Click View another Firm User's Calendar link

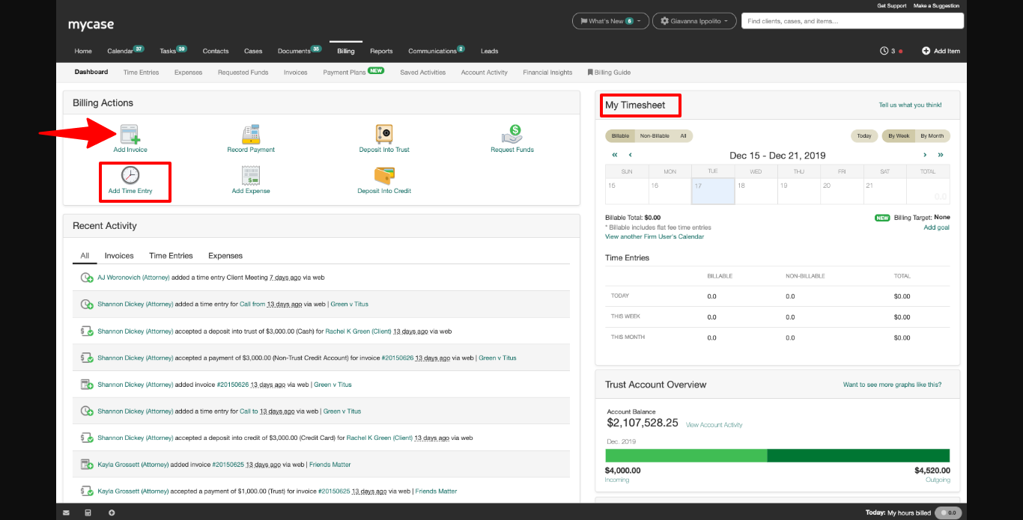tap(655, 236)
